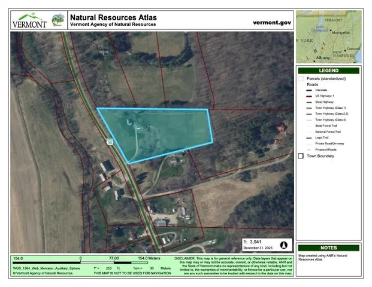Click the DISCLAIMER paragraph
This screenshot has height=287, width=372.
click(x=234, y=265)
